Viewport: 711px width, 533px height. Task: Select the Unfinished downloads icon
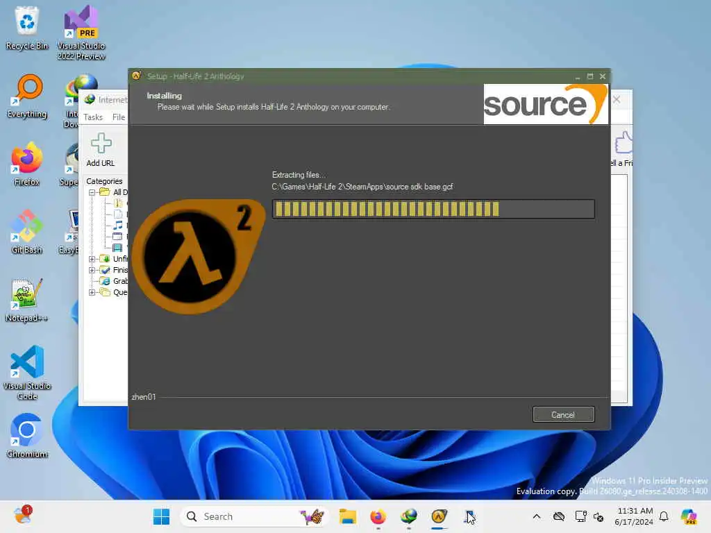[x=105, y=259]
